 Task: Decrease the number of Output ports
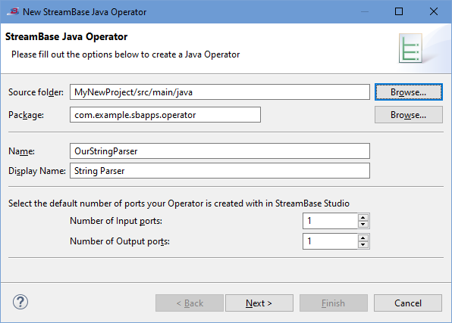click(x=363, y=245)
